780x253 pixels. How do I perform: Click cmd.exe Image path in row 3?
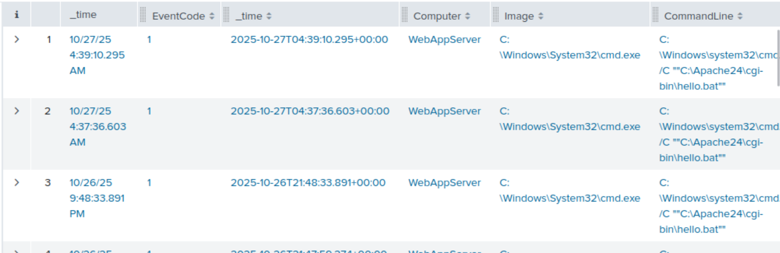pos(570,190)
